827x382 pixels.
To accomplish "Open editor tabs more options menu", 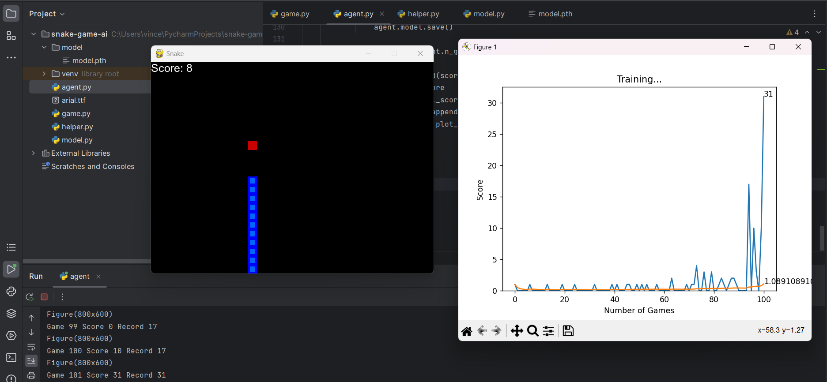I will 815,14.
